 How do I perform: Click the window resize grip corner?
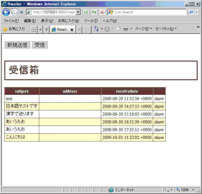(199, 191)
